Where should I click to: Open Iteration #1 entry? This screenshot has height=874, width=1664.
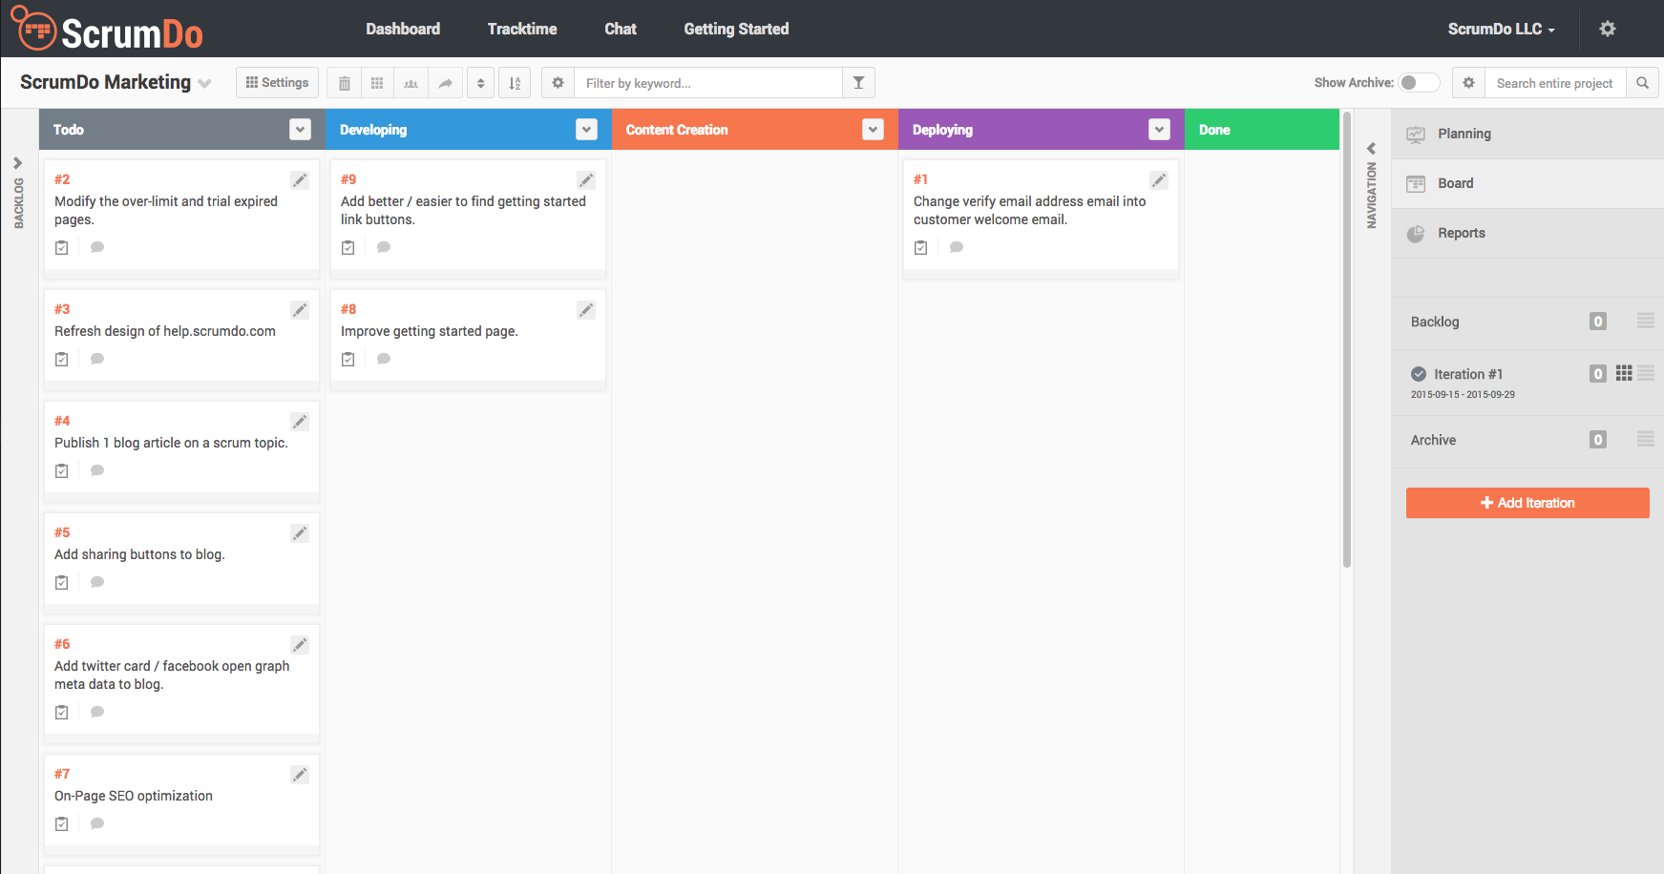tap(1468, 374)
